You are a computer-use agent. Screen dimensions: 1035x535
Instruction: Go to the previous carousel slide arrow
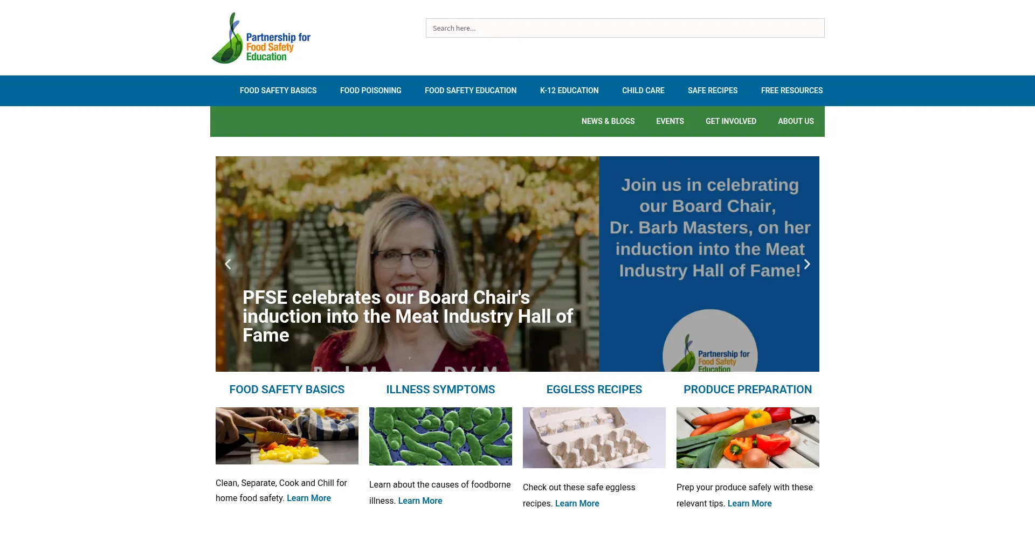[228, 264]
